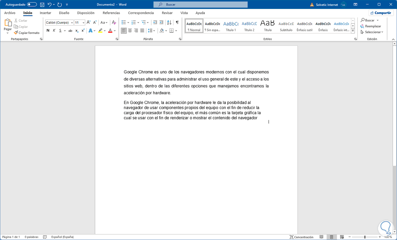Click the Sort A-Z icon

click(169, 22)
